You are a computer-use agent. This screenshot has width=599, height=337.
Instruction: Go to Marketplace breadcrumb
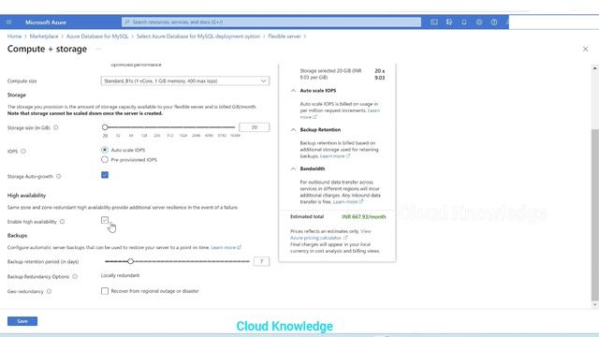44,37
